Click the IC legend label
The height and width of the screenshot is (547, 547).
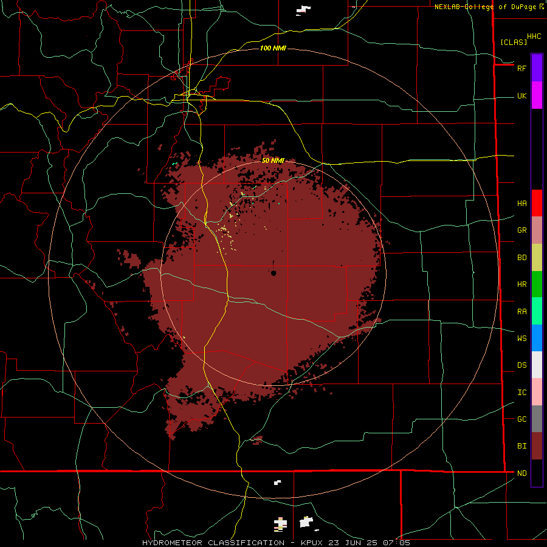click(x=521, y=393)
